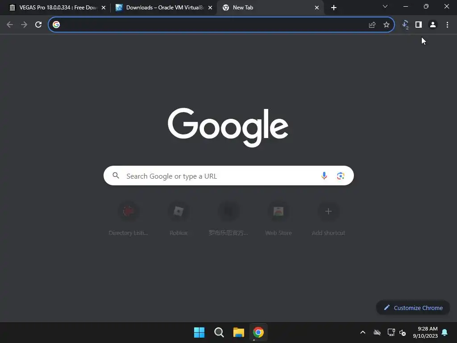This screenshot has height=343, width=457.
Task: Start voice search with microphone icon
Action: (x=324, y=176)
